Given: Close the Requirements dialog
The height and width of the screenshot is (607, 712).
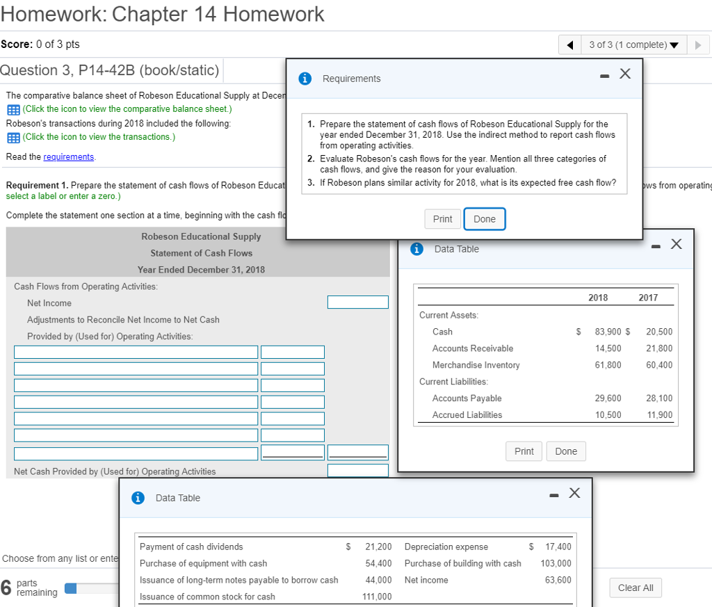Looking at the screenshot, I should click(x=625, y=74).
